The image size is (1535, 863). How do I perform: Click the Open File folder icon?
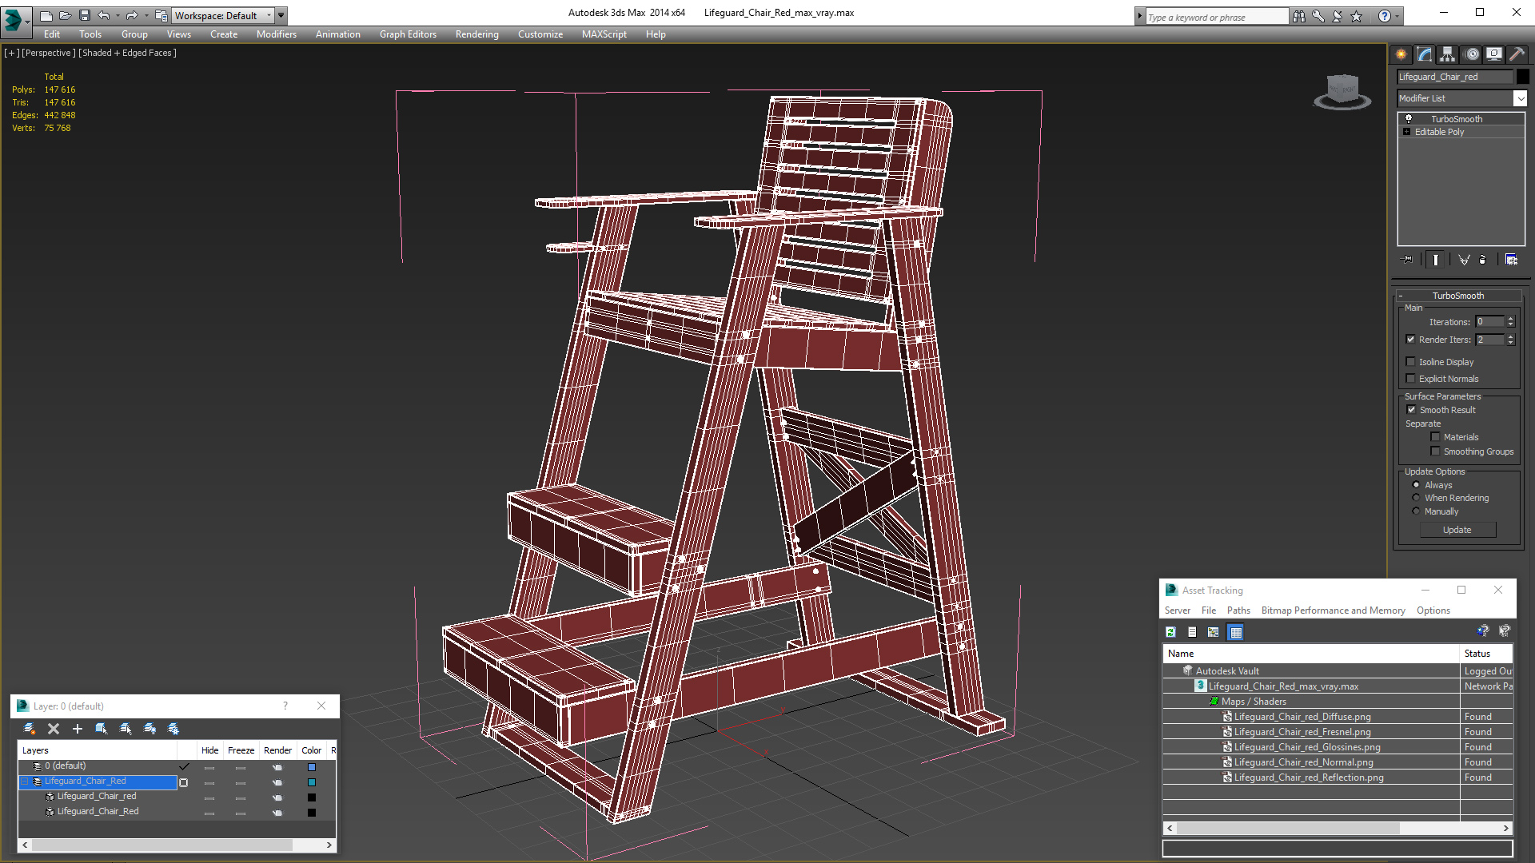point(65,15)
